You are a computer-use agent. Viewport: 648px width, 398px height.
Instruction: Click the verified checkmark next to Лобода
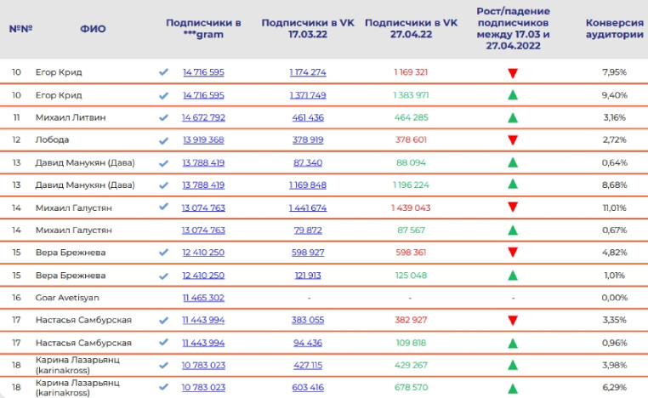point(164,139)
